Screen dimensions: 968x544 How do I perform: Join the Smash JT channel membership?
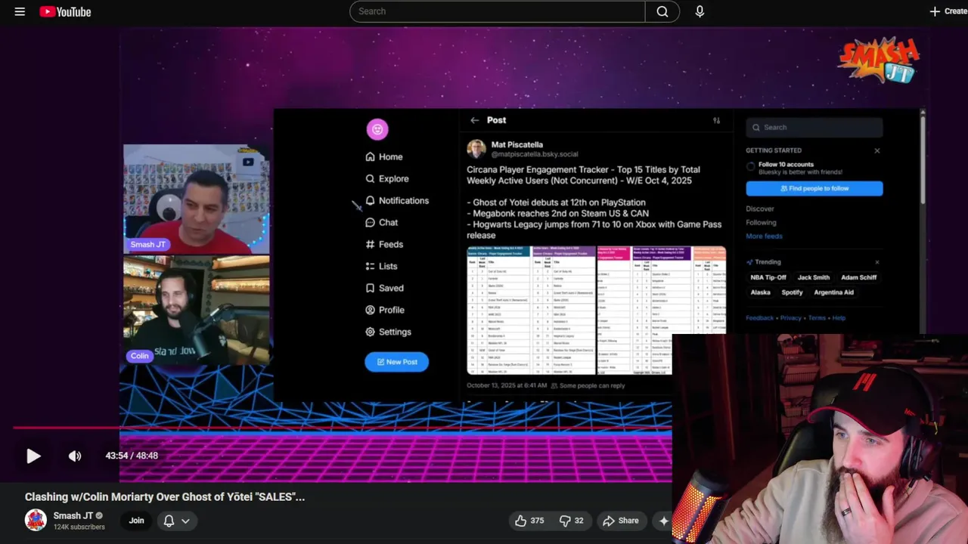click(136, 520)
